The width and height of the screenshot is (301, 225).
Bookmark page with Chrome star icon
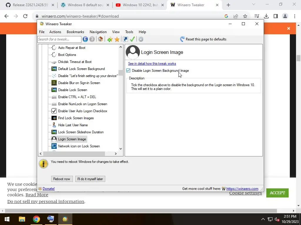(x=245, y=16)
